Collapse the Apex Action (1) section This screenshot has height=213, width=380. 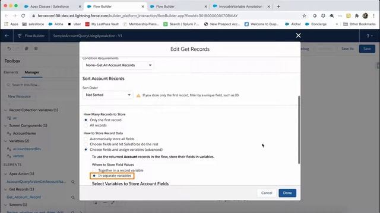pyautogui.click(x=5, y=174)
